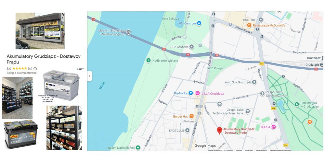
Task: View the Varta battery photo
Action: point(61,86)
